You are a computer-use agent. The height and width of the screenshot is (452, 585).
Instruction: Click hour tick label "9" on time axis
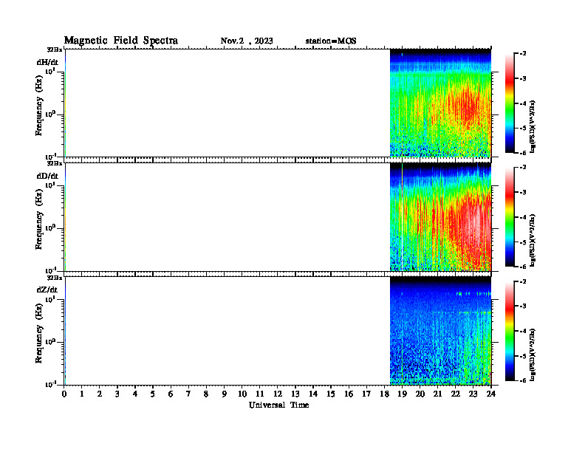(225, 394)
